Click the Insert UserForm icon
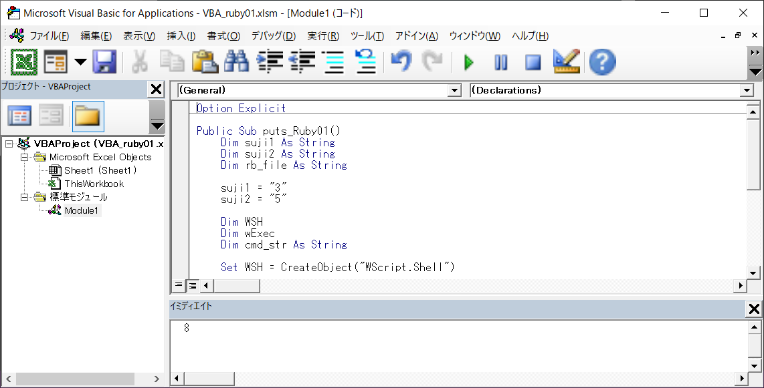Viewport: 764px width, 388px height. coord(56,62)
